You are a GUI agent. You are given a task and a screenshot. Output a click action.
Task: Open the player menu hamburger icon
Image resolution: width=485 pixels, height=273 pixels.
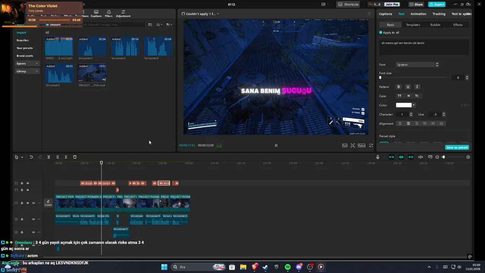coord(369,14)
